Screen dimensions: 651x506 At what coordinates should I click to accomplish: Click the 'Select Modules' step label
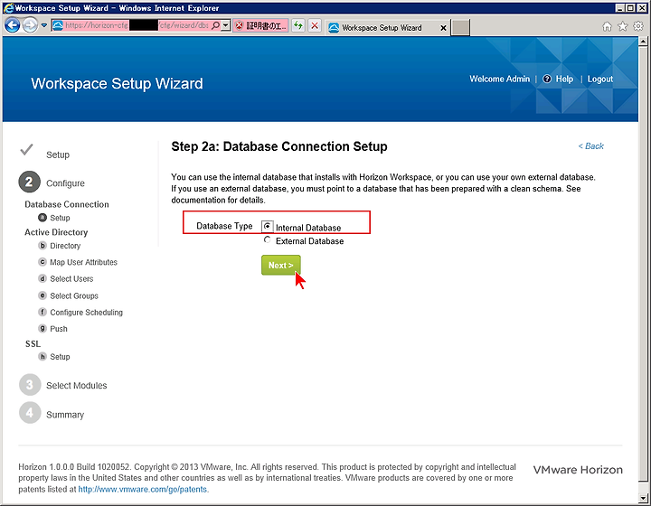tap(76, 385)
